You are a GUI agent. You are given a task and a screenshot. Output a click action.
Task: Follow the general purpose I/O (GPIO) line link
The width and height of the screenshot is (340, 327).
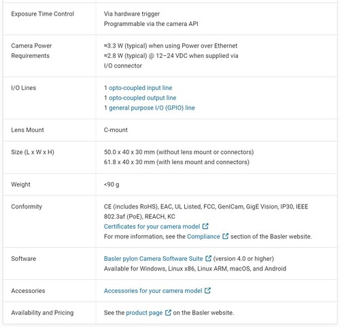(152, 108)
